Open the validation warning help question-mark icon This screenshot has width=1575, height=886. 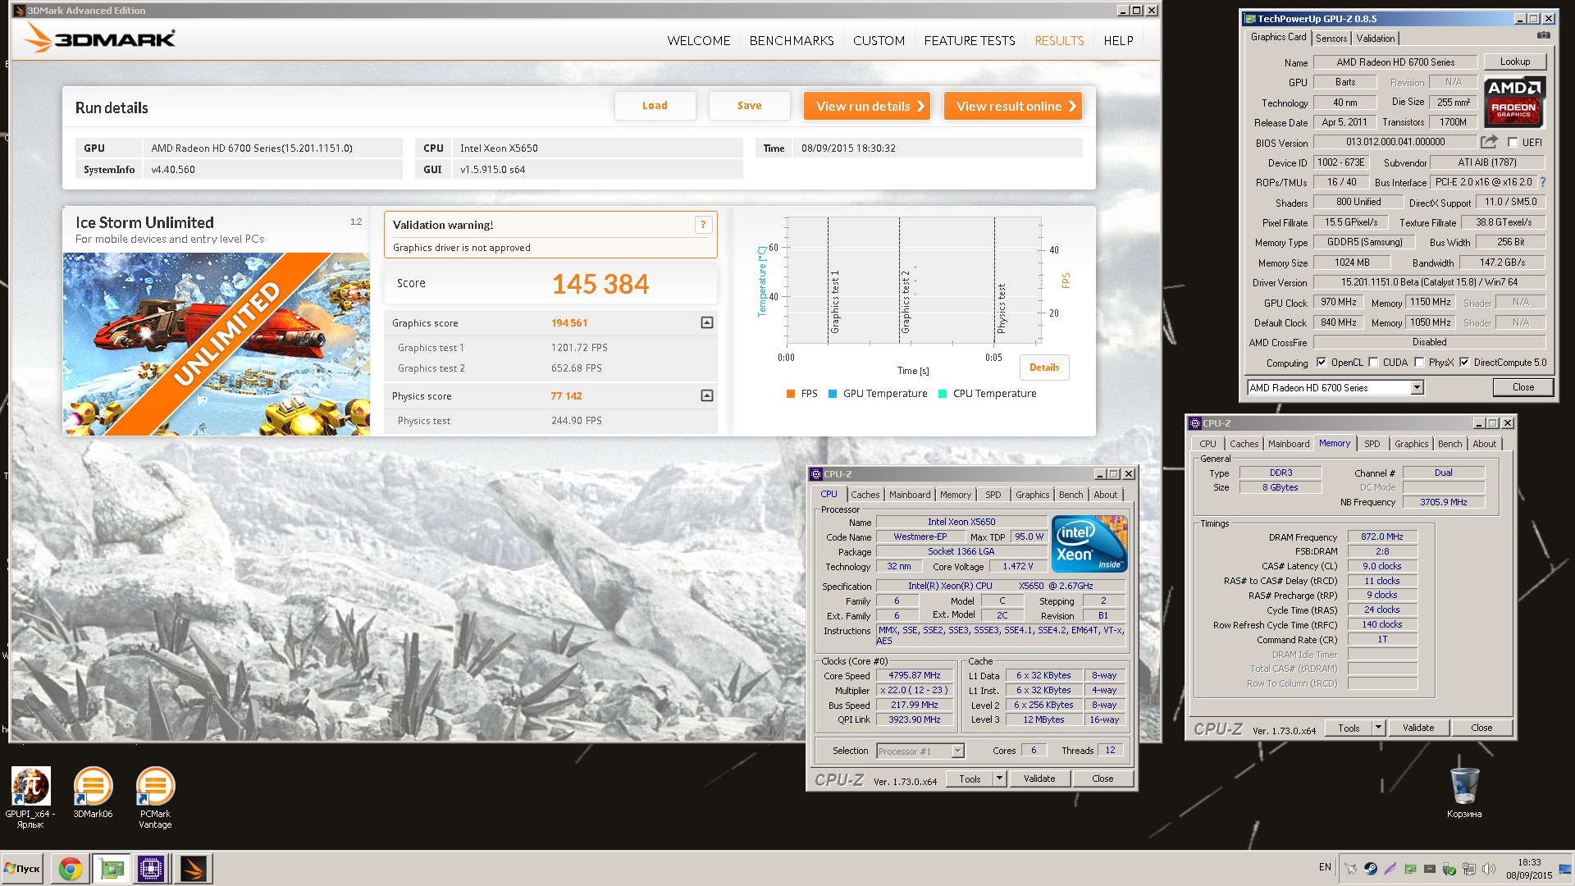point(703,225)
